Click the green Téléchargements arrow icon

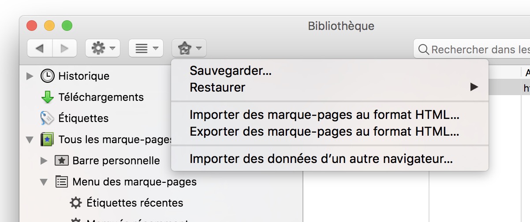click(x=48, y=97)
